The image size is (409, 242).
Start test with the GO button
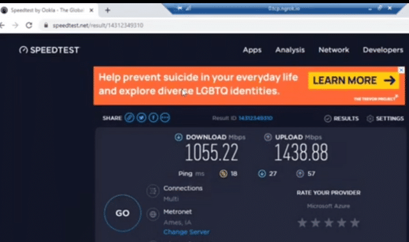pos(123,213)
